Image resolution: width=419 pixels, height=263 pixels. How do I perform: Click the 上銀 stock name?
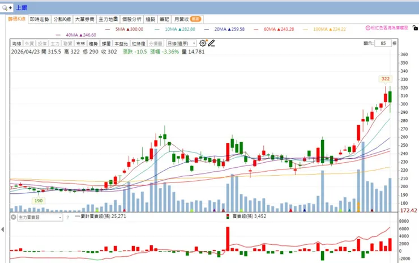[22, 8]
